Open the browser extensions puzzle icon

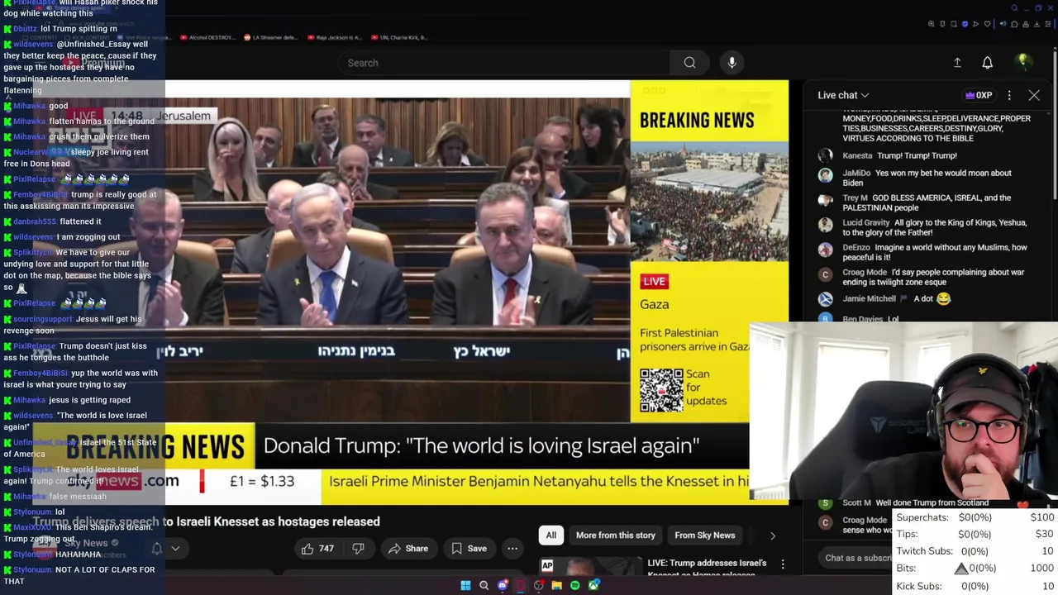click(1014, 24)
